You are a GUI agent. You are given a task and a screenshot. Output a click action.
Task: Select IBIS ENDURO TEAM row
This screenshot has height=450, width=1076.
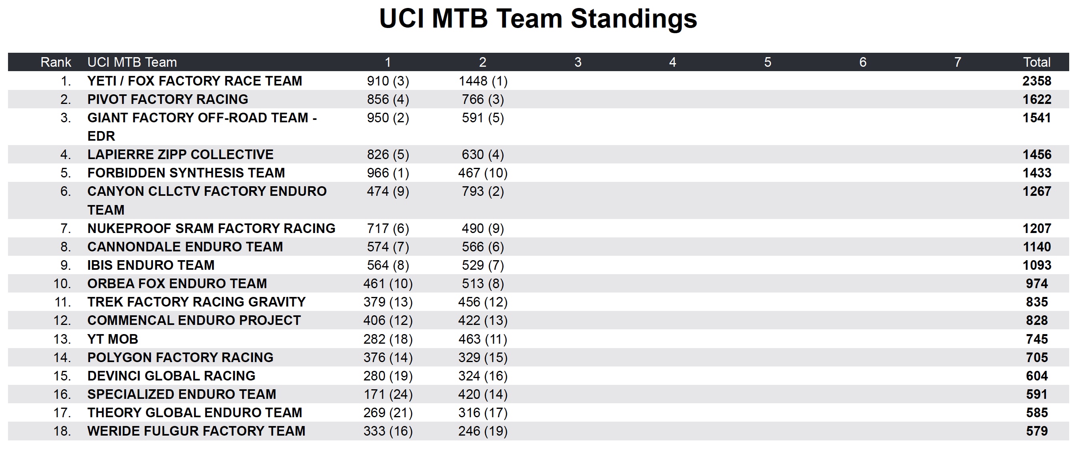(x=151, y=265)
